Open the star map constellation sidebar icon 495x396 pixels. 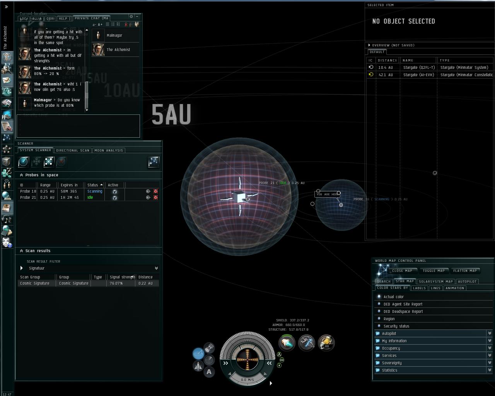coord(7,138)
